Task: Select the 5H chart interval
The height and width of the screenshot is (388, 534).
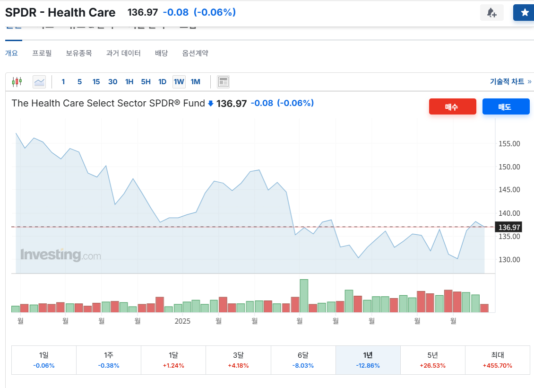Action: pyautogui.click(x=146, y=82)
